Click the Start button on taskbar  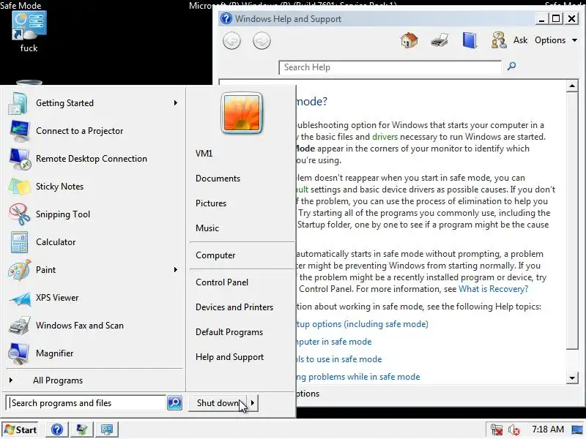coord(21,429)
